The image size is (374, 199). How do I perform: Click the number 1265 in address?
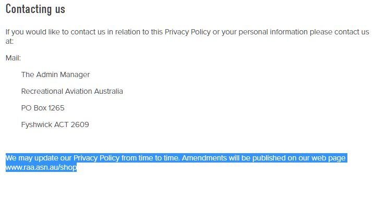pos(56,108)
